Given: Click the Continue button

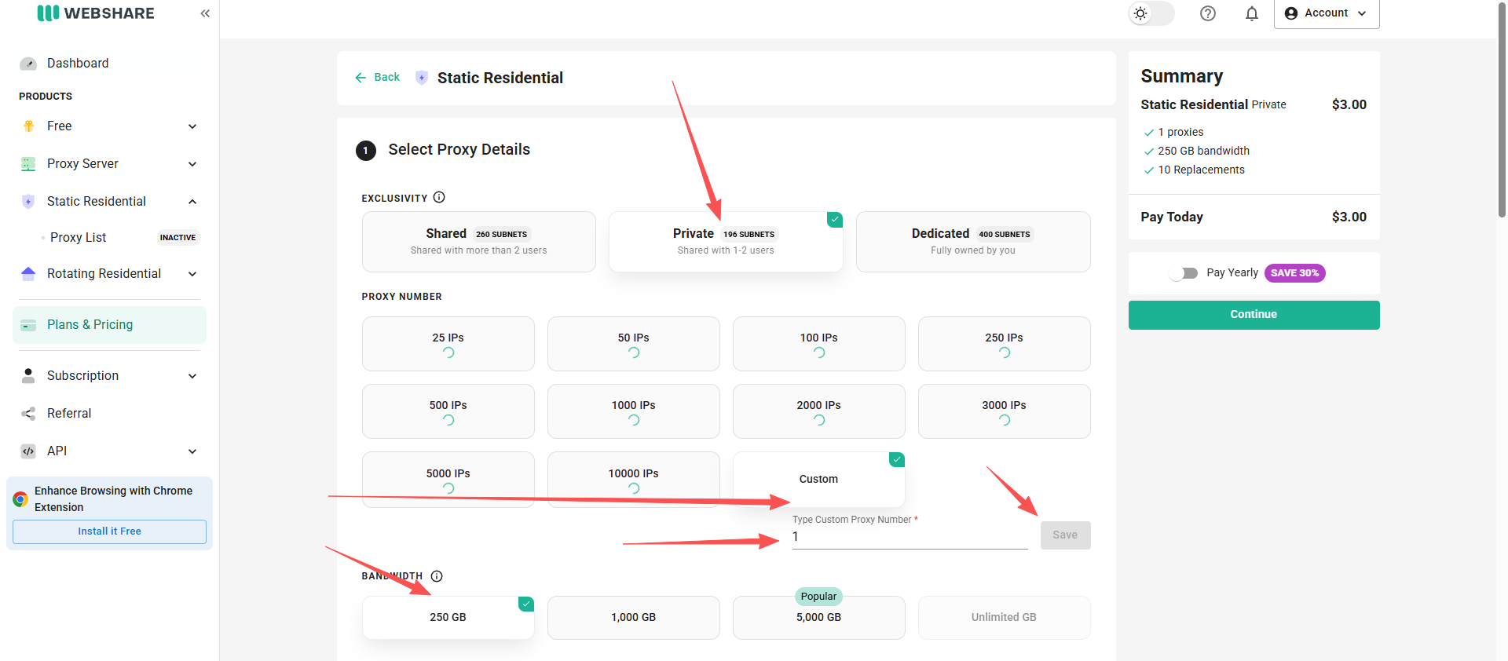Looking at the screenshot, I should point(1254,315).
